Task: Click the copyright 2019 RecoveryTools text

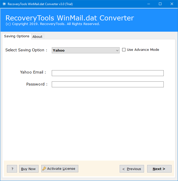Action: click(x=53, y=24)
